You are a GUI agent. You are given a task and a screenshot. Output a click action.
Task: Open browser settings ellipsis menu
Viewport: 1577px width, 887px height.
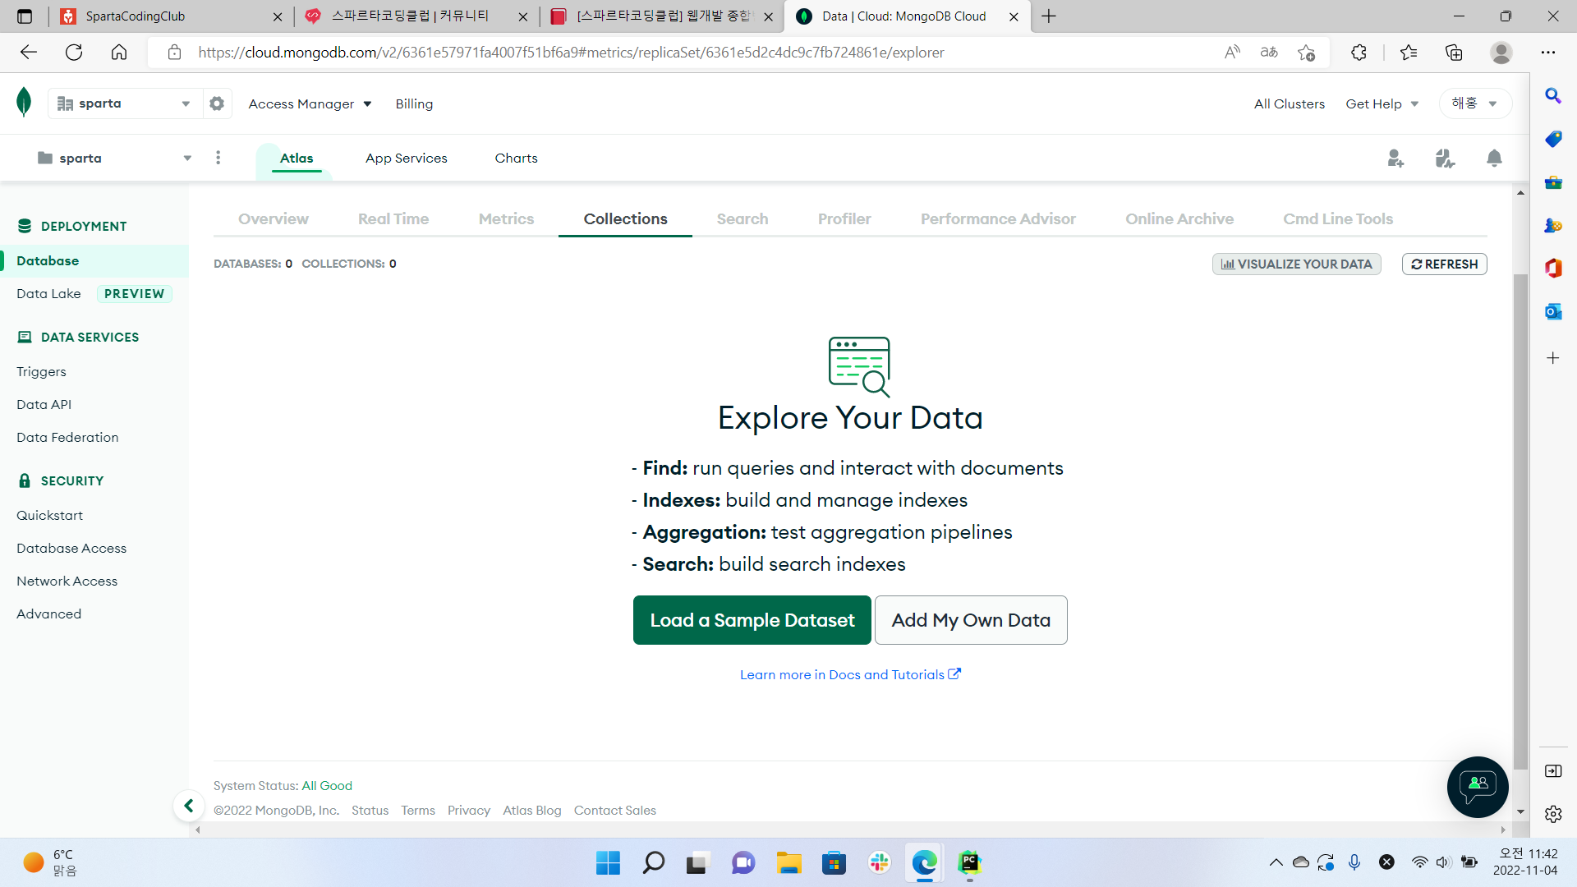coord(1548,53)
